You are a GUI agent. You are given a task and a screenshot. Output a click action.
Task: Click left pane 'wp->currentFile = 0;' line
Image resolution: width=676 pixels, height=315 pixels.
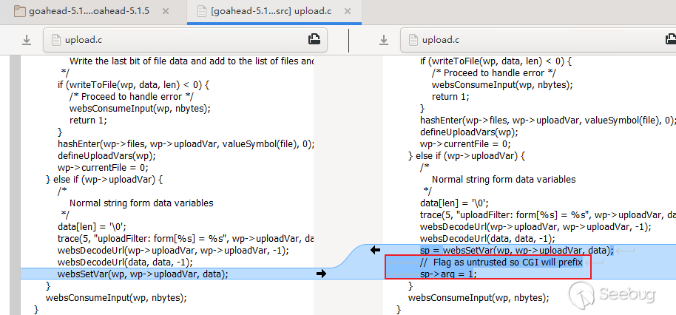(103, 168)
